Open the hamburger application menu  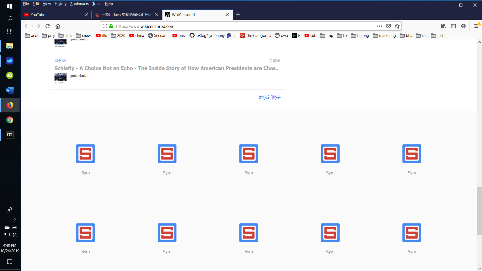click(x=476, y=26)
